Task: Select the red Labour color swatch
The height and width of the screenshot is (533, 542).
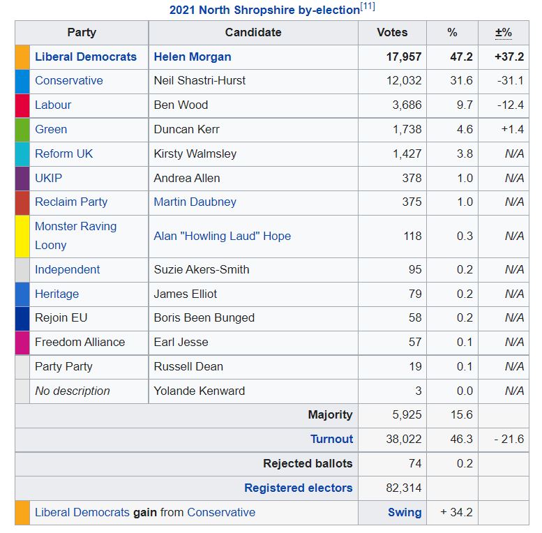Action: coord(22,106)
